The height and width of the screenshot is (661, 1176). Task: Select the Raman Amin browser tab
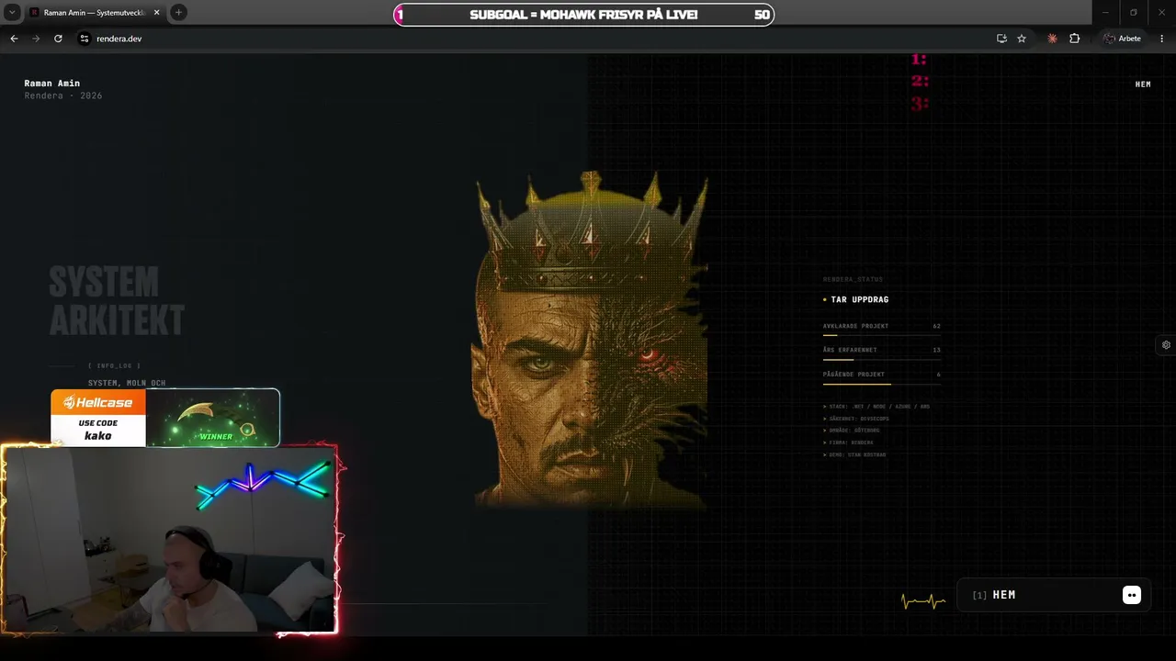coord(95,13)
